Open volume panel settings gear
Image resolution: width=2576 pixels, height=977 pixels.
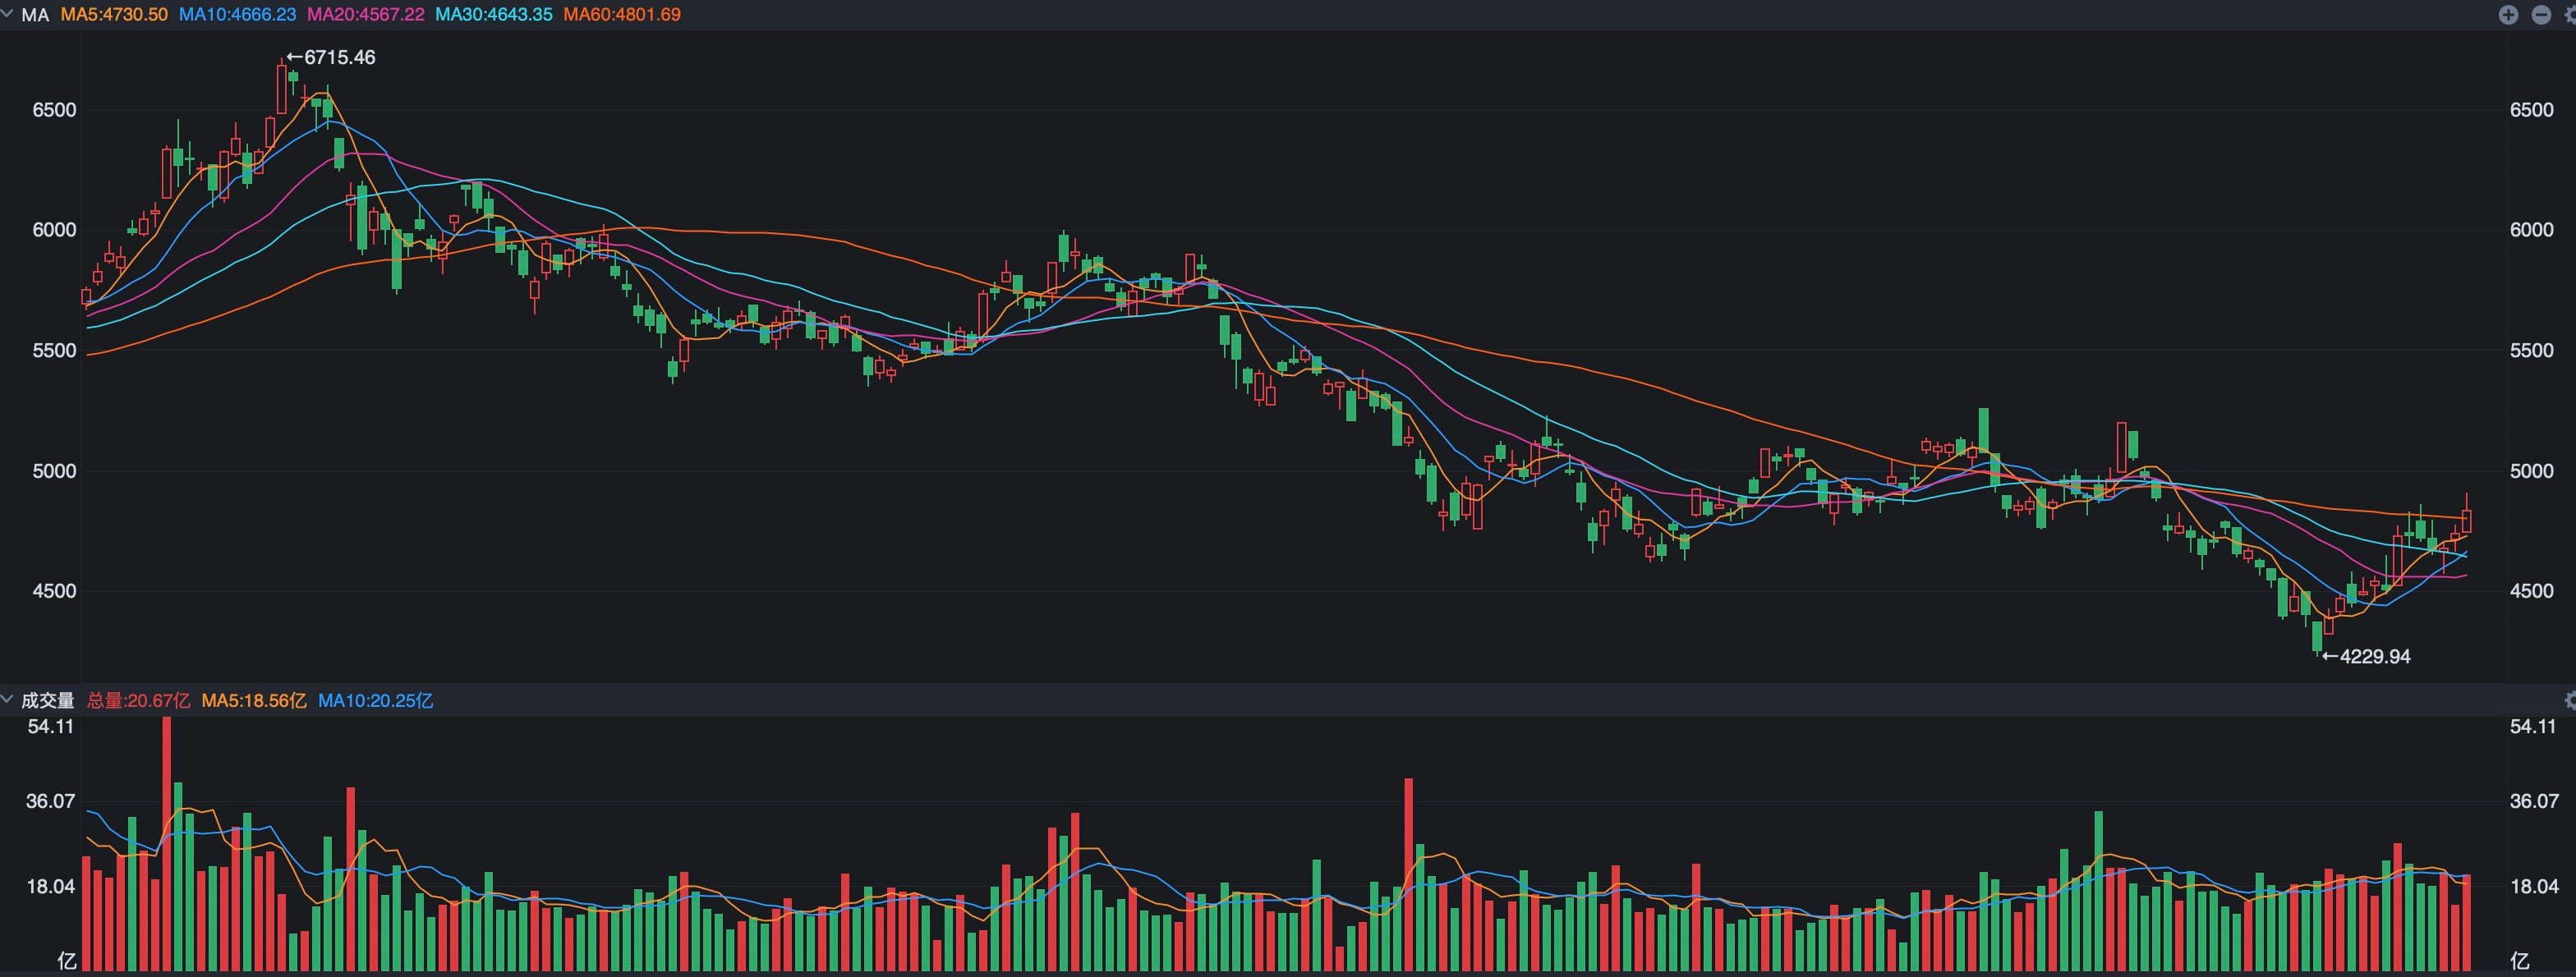[x=2571, y=700]
